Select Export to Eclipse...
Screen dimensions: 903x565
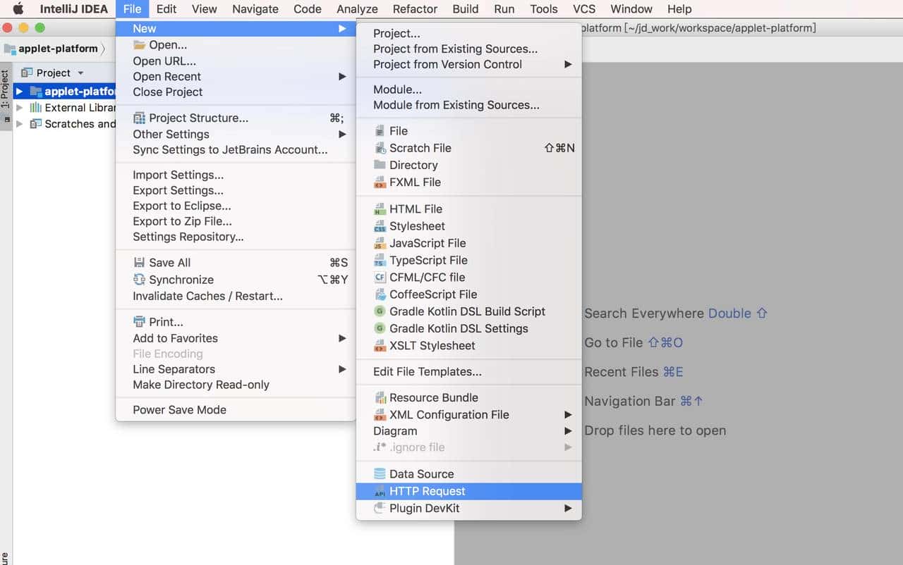(x=182, y=206)
